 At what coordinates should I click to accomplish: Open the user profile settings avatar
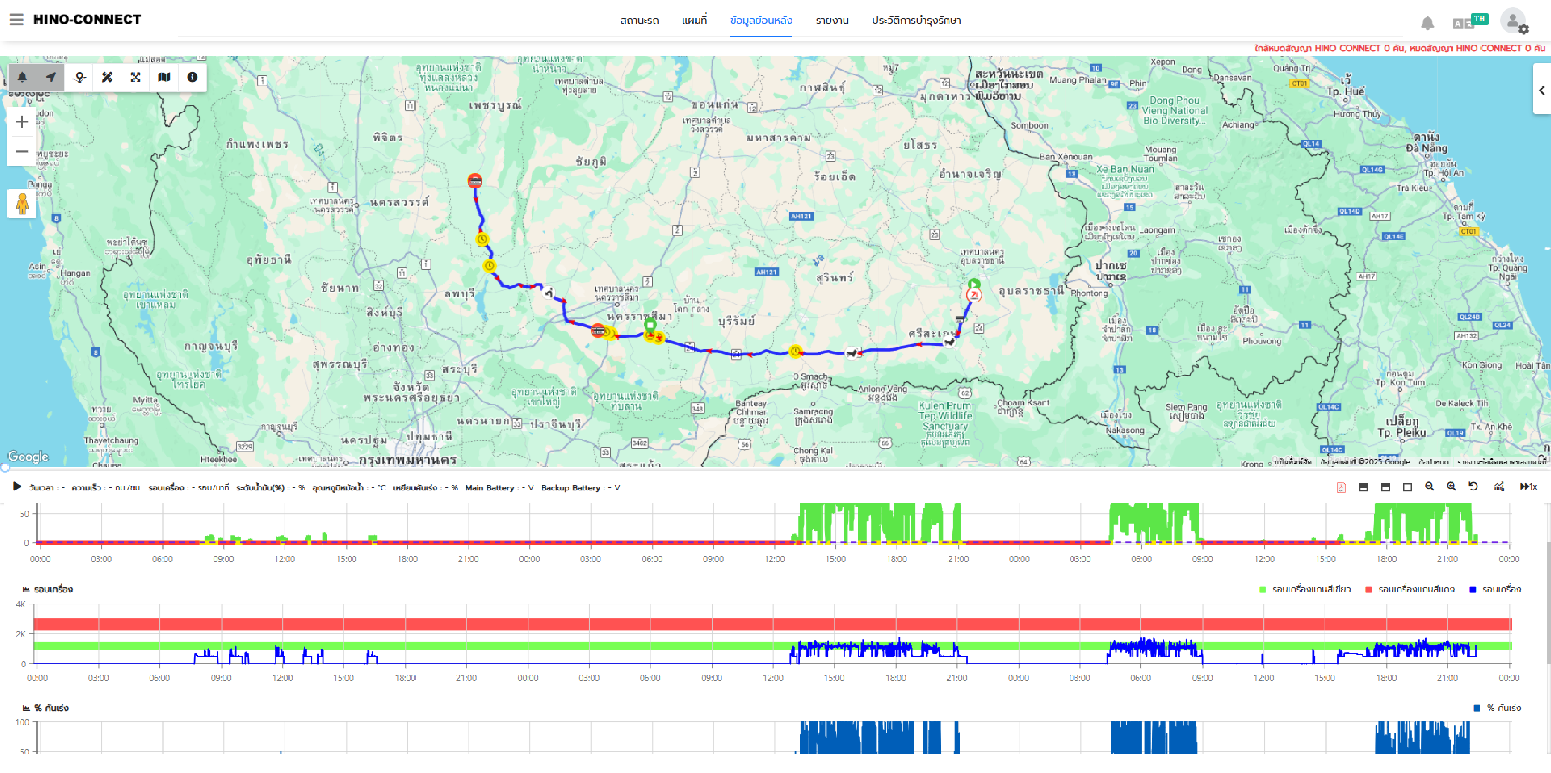coord(1514,21)
